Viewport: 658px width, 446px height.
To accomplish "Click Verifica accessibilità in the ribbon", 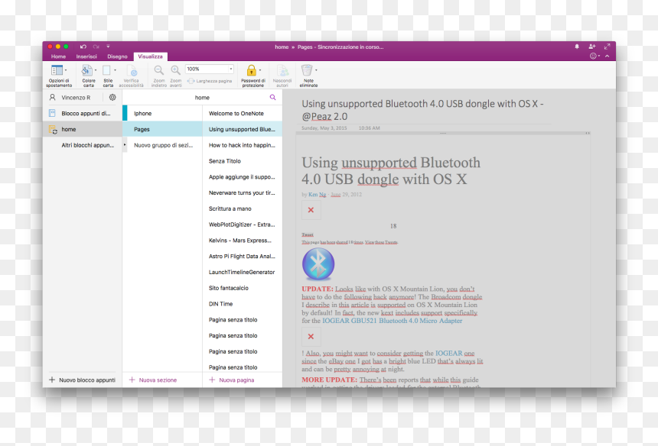I will pyautogui.click(x=132, y=76).
